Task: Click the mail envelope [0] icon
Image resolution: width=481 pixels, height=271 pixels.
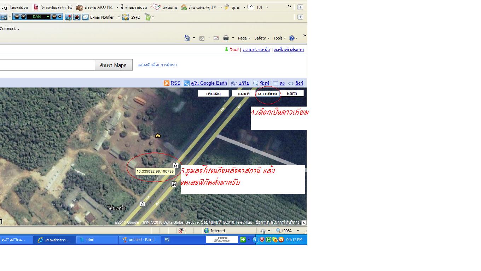Action: click(x=250, y=7)
